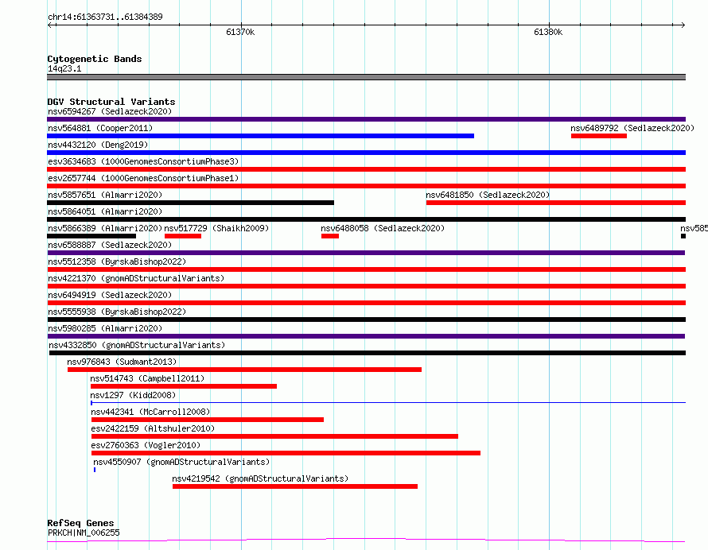708x550 pixels.
Task: Select nsv5555938 (ByrskaBishop2022) label
Action: tap(117, 312)
